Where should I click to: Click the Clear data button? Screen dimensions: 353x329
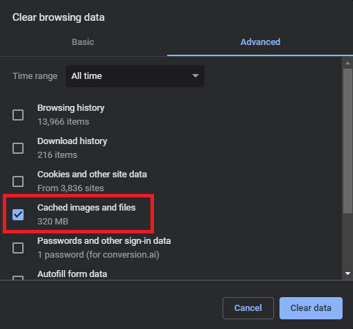[x=311, y=308]
